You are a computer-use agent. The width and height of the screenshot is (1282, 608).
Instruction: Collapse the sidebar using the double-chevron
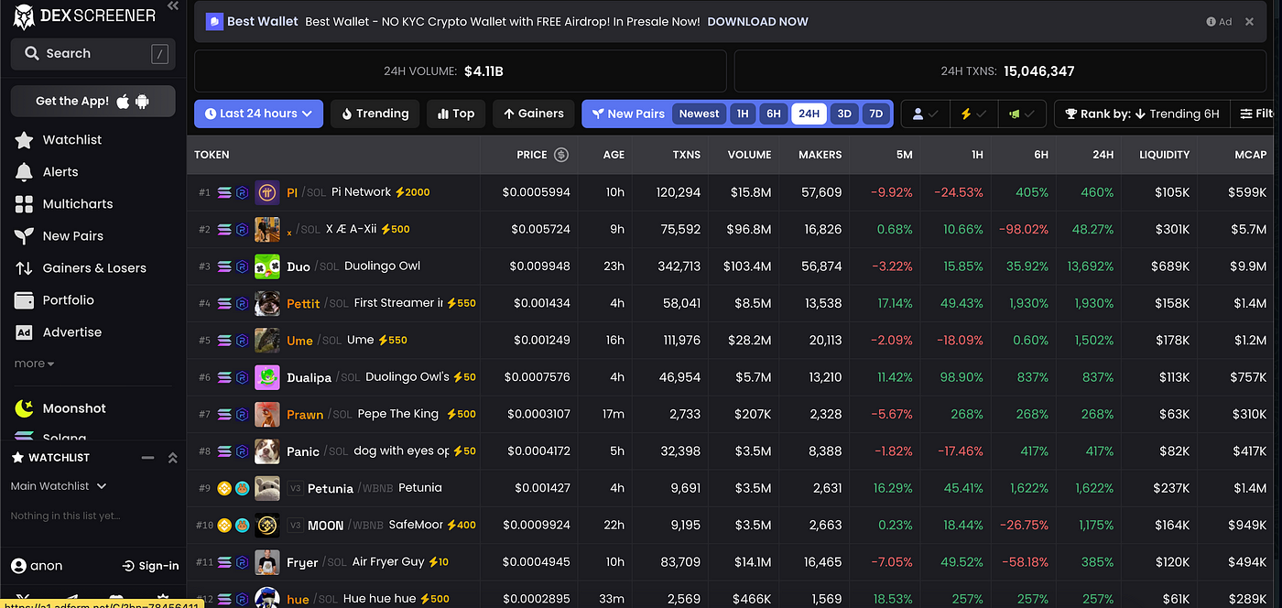(172, 5)
